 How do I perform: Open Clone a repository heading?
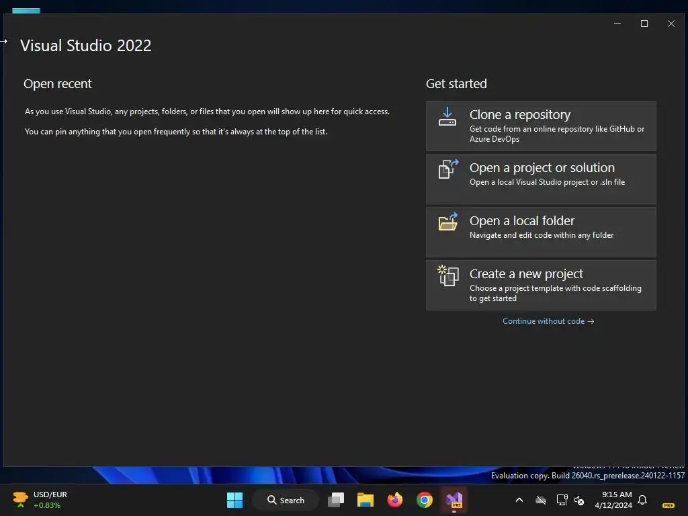(519, 114)
